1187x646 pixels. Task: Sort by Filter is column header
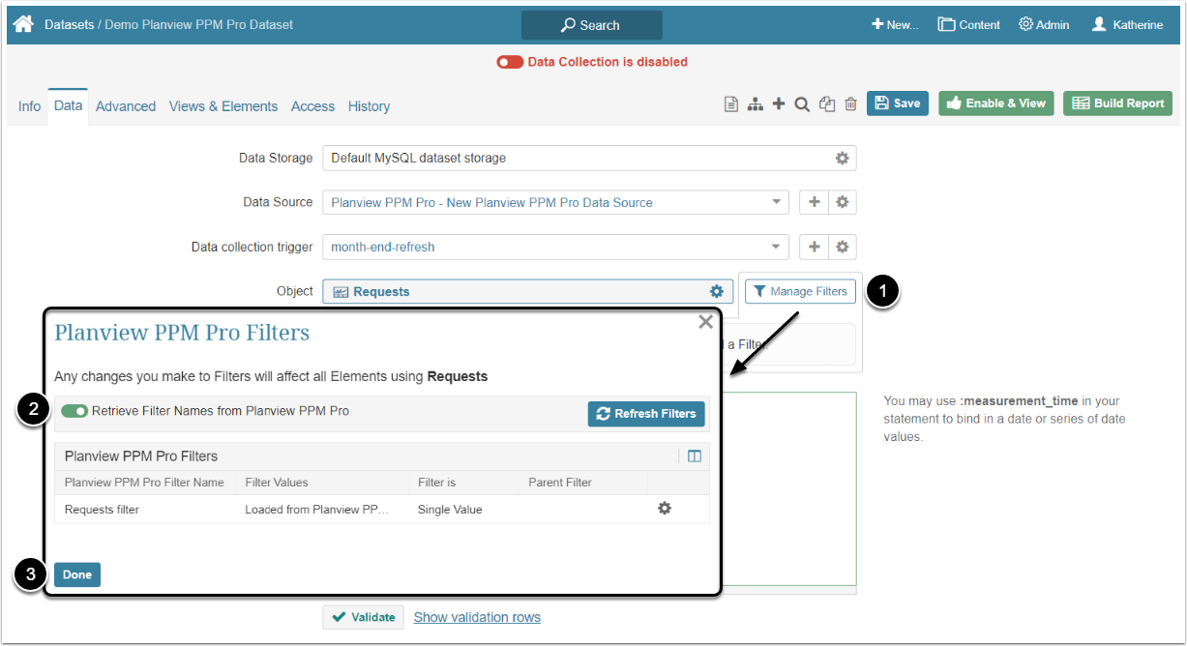(x=436, y=483)
